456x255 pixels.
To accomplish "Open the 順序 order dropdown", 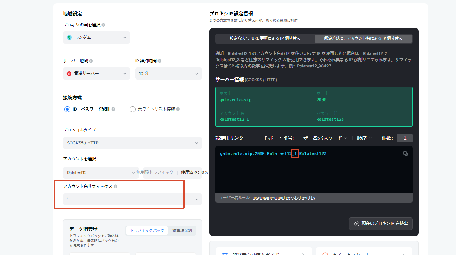I will [x=364, y=138].
